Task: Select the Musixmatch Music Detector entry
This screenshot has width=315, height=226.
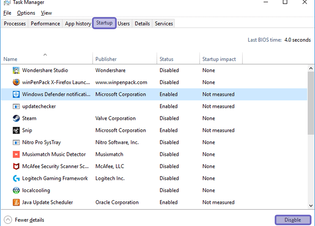Action: pyautogui.click(x=54, y=154)
